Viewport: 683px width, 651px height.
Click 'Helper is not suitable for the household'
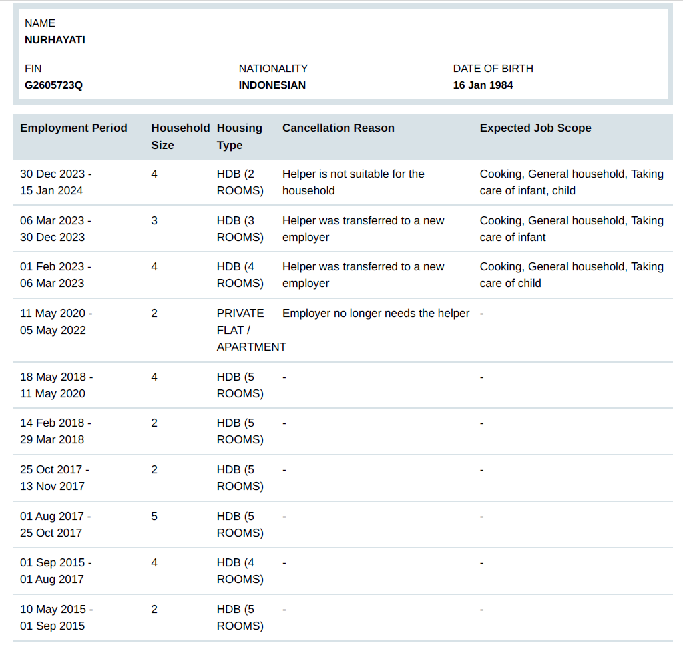[x=353, y=182]
